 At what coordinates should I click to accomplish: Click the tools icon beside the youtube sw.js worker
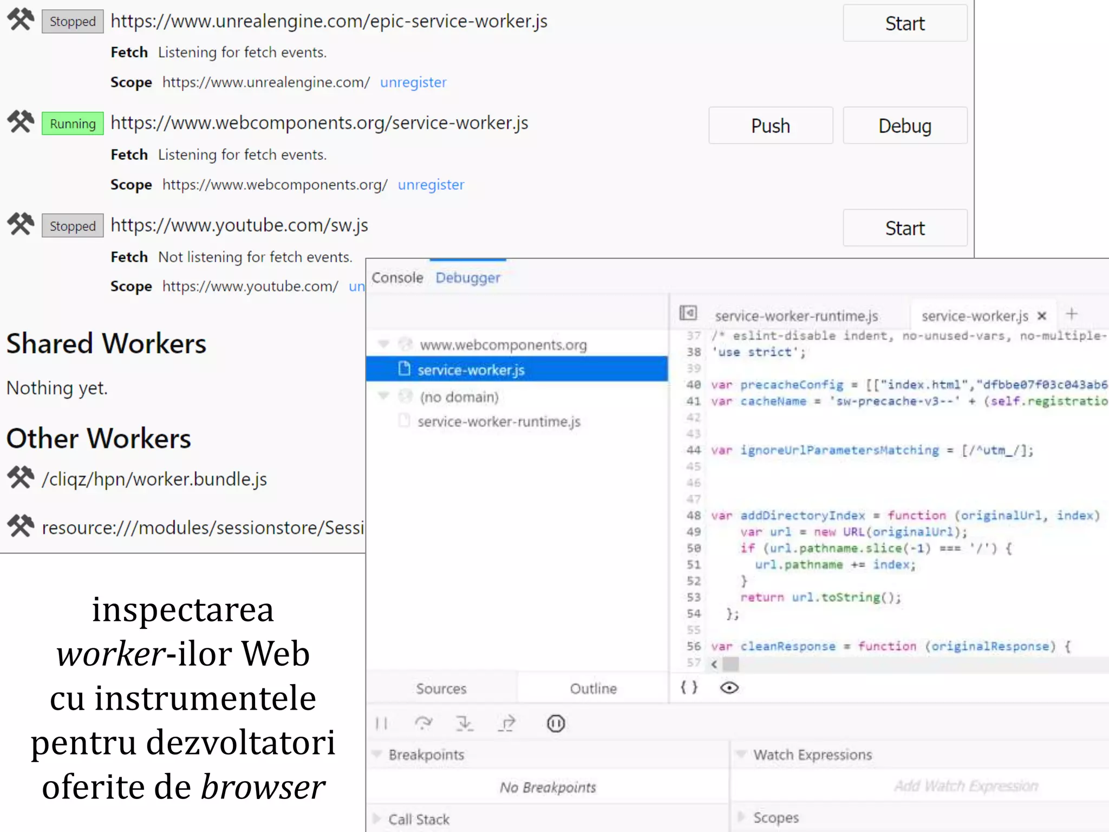pyautogui.click(x=21, y=225)
